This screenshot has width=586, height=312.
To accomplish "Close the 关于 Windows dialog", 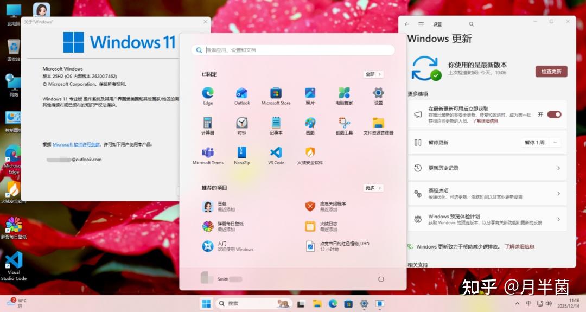I will coord(205,22).
